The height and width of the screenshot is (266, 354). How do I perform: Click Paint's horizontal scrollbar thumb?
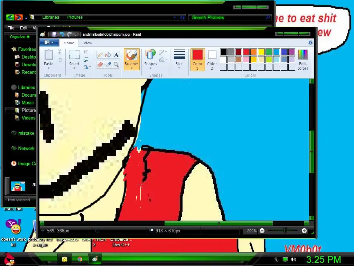coord(218,223)
